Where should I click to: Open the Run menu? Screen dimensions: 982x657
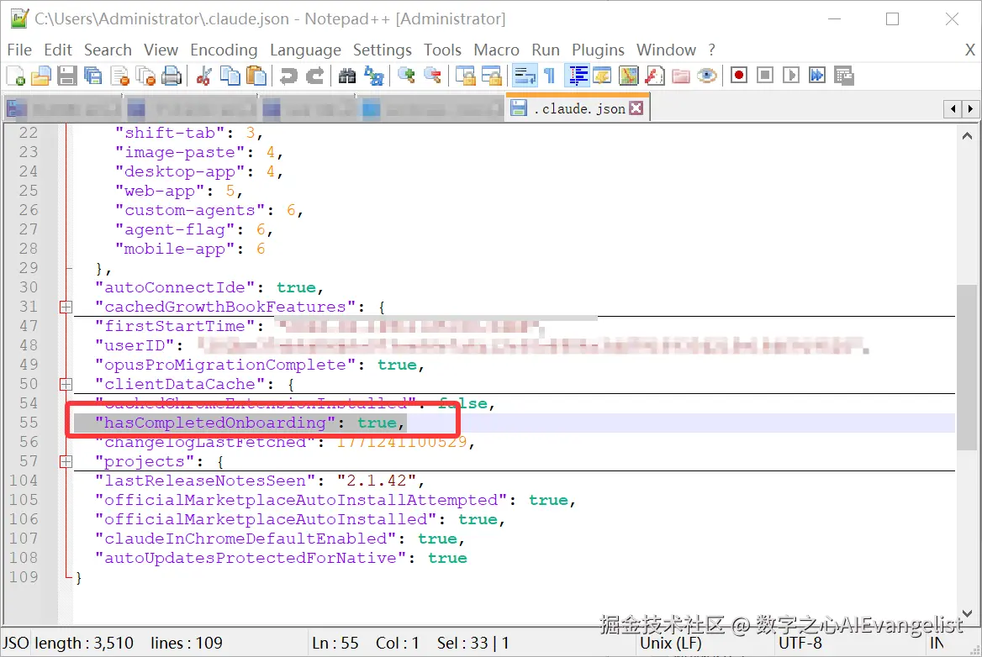pyautogui.click(x=546, y=50)
